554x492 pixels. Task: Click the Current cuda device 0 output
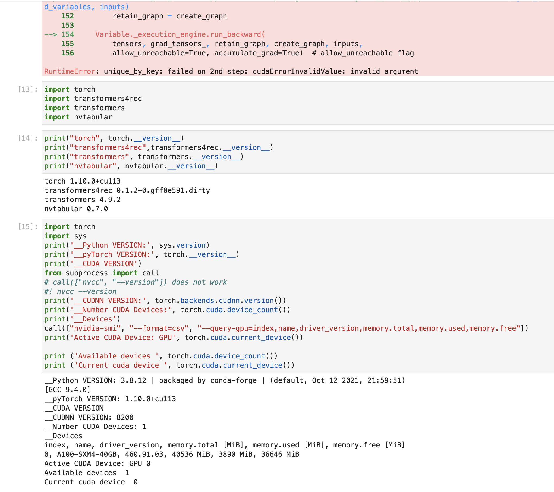coord(91,482)
